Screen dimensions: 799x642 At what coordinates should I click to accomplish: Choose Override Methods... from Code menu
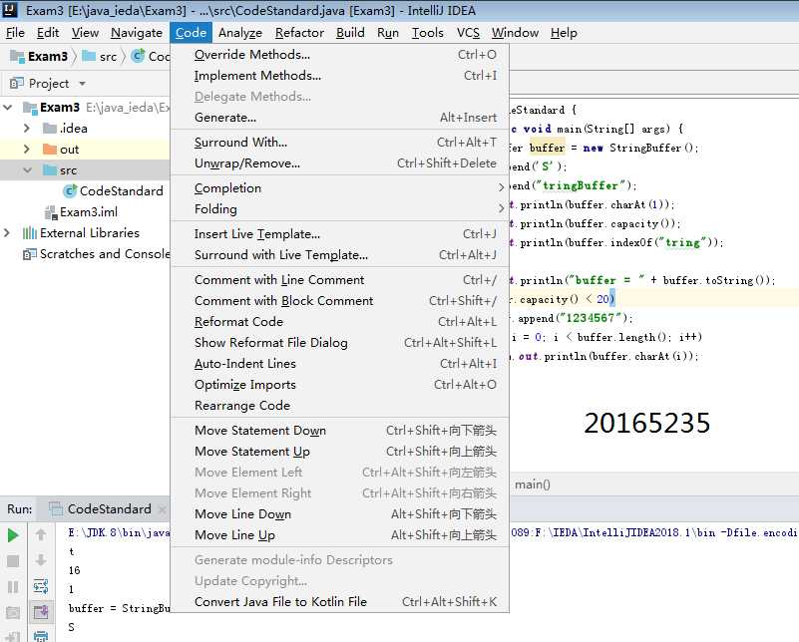[x=340, y=55]
